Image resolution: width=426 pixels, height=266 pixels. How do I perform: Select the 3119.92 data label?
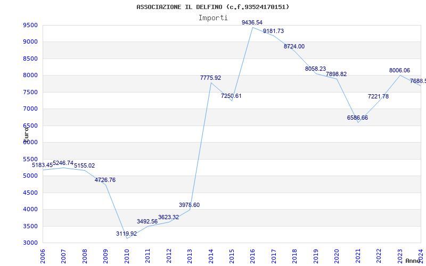[126, 234]
